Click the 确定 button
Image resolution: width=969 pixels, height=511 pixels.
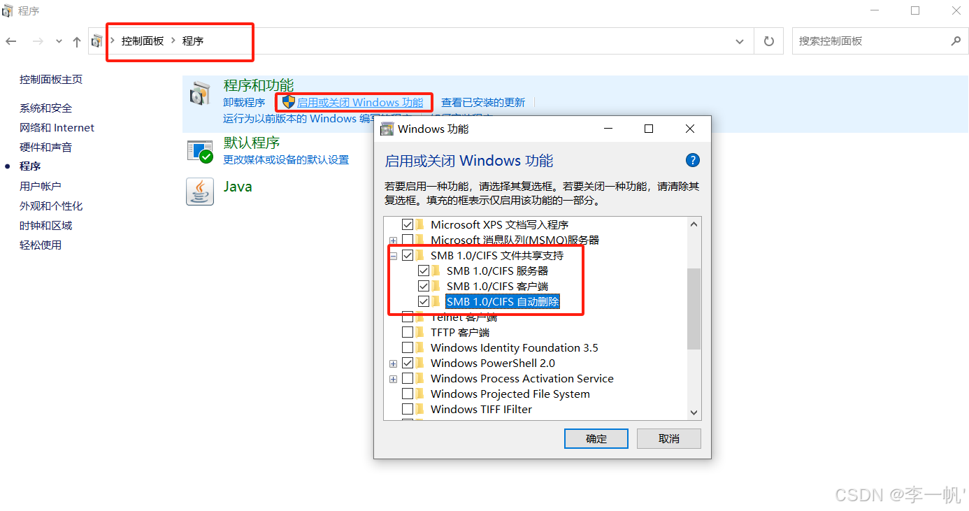tap(596, 438)
